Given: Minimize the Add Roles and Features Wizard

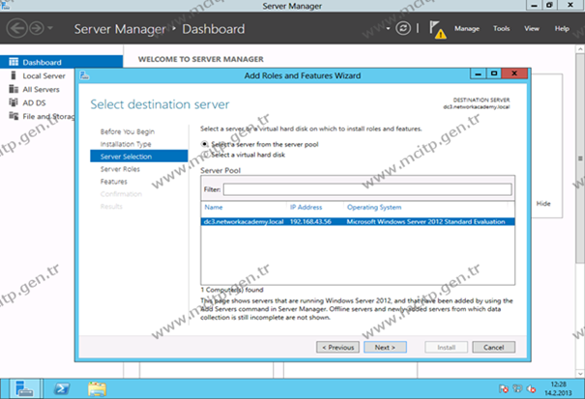Looking at the screenshot, I should pyautogui.click(x=478, y=73).
